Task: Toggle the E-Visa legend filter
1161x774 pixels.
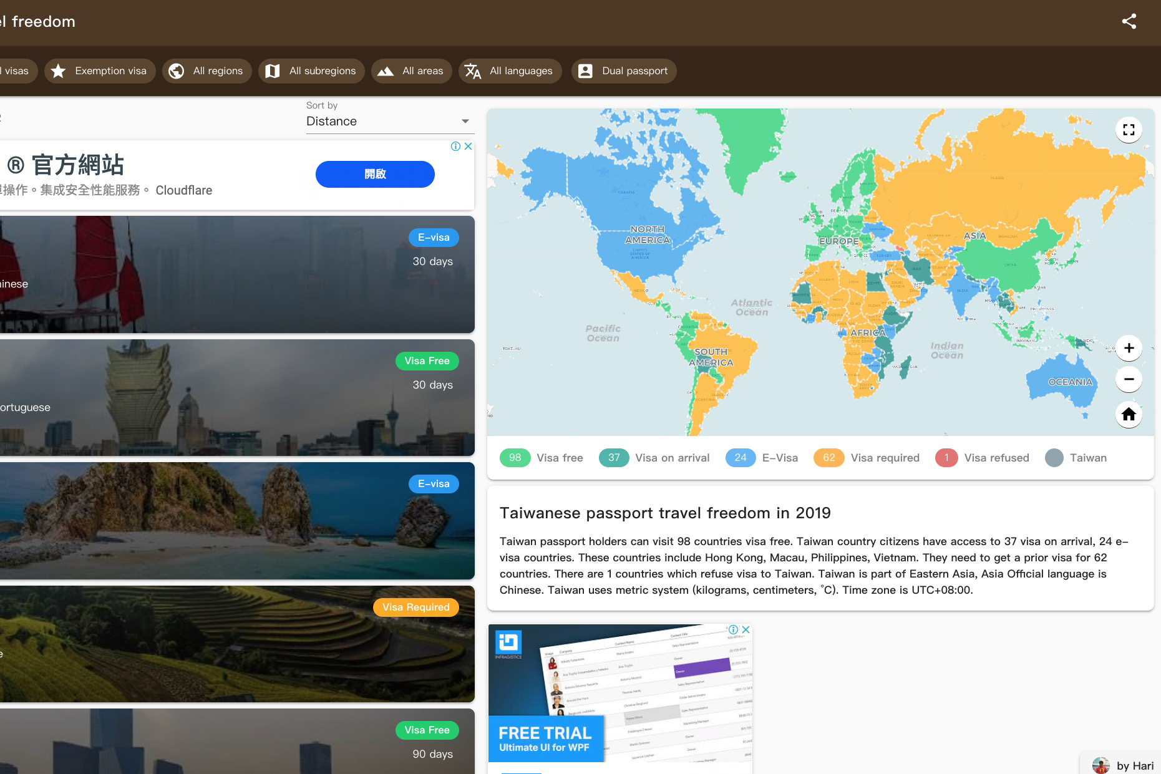Action: pyautogui.click(x=762, y=458)
